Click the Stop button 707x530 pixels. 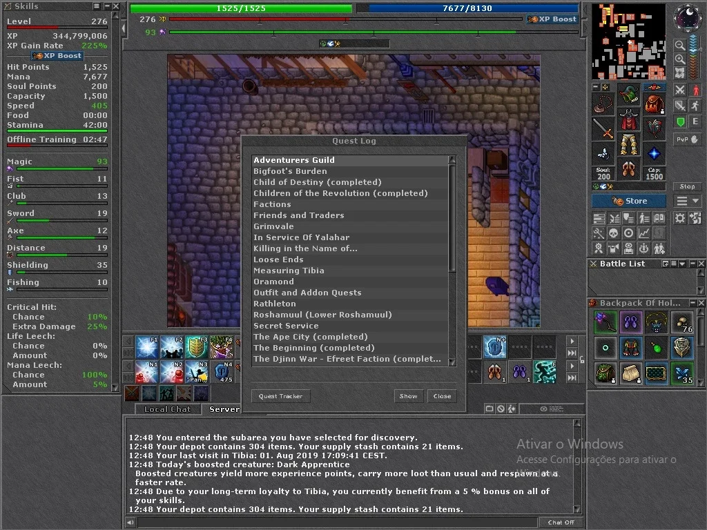tap(687, 186)
